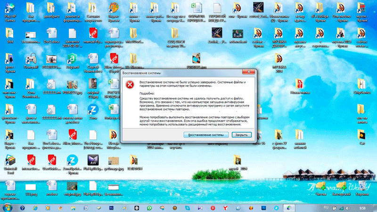Open the Windows Start menu
The image size is (377, 212).
pos(8,207)
